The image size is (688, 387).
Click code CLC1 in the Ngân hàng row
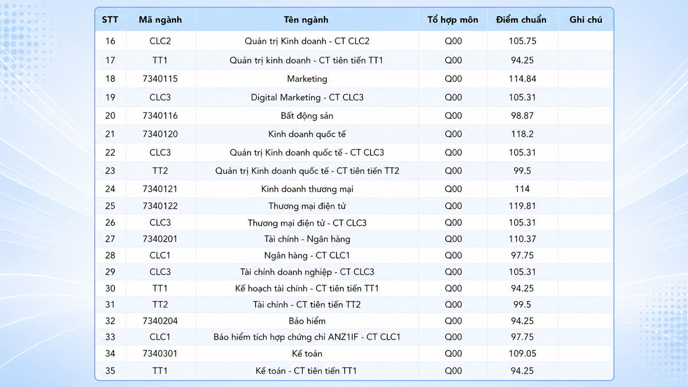pyautogui.click(x=161, y=255)
